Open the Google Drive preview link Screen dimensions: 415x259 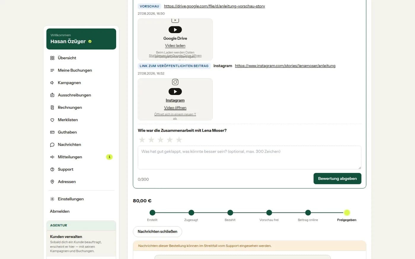tap(214, 6)
